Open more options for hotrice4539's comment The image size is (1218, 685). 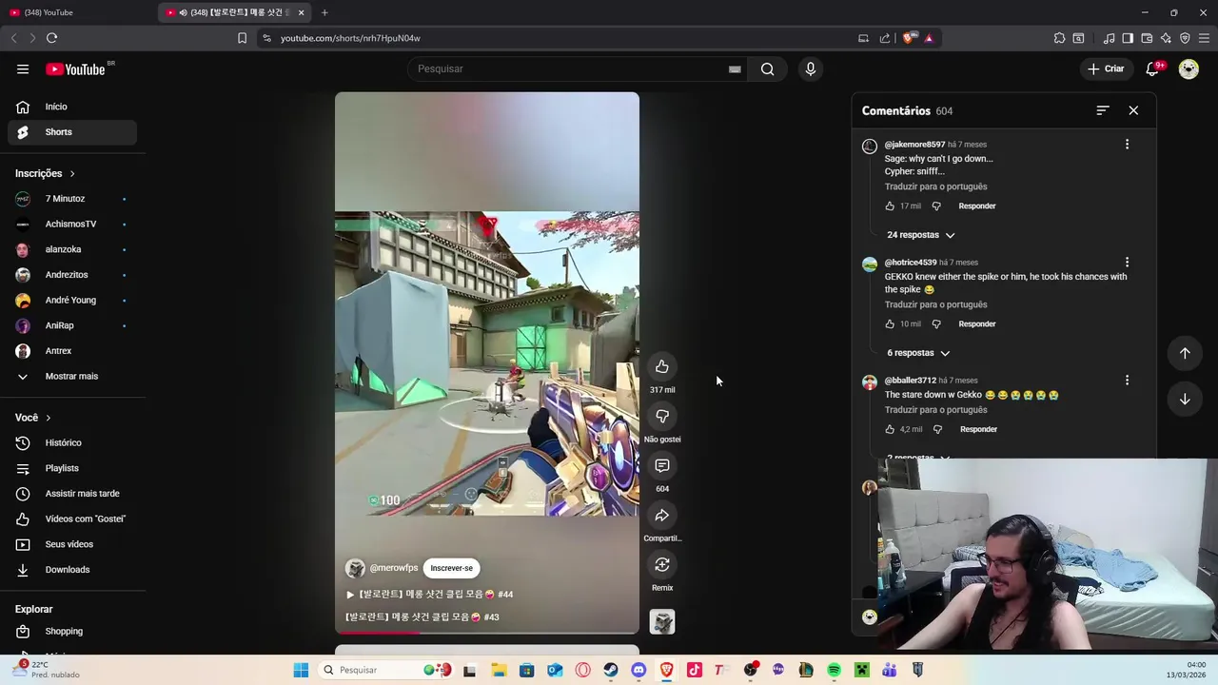tap(1127, 263)
